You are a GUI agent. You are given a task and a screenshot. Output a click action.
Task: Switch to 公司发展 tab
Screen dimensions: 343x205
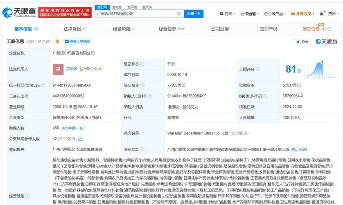pyautogui.click(x=220, y=29)
